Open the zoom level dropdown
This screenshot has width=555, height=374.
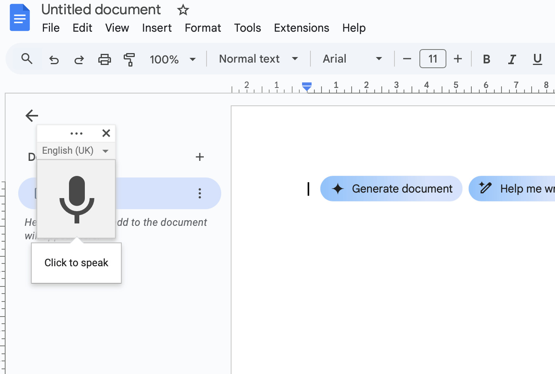pyautogui.click(x=172, y=59)
